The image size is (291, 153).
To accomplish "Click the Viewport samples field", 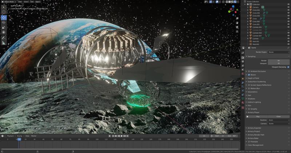I will pos(279,63).
